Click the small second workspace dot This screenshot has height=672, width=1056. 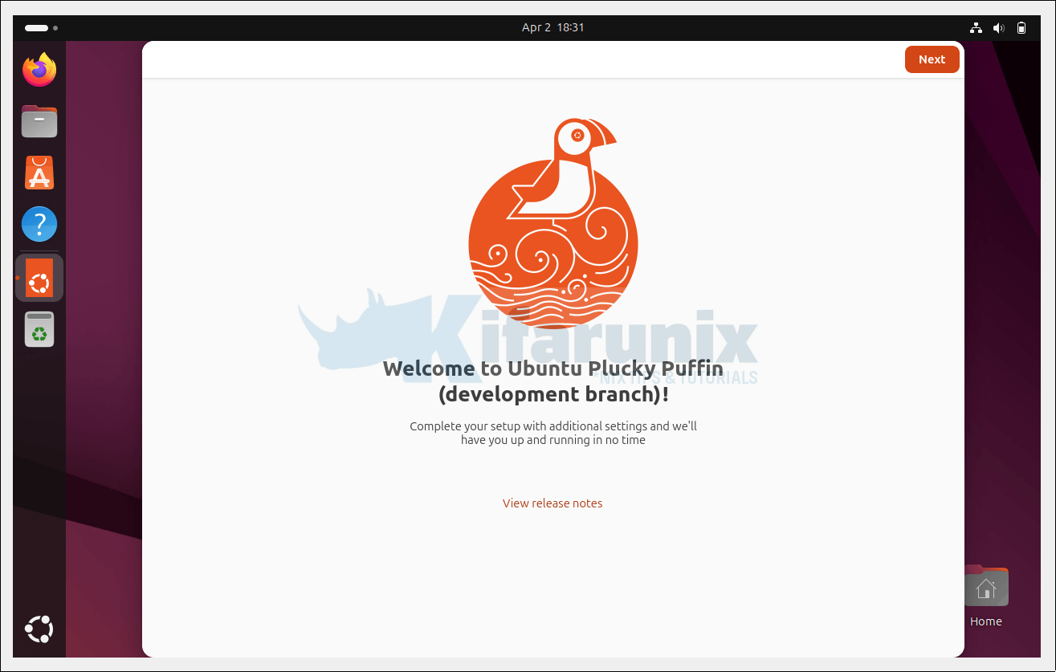tap(55, 28)
